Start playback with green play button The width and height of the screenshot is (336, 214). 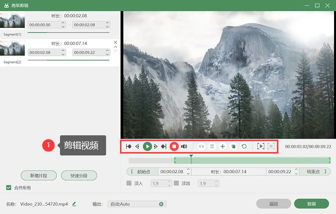(x=147, y=146)
